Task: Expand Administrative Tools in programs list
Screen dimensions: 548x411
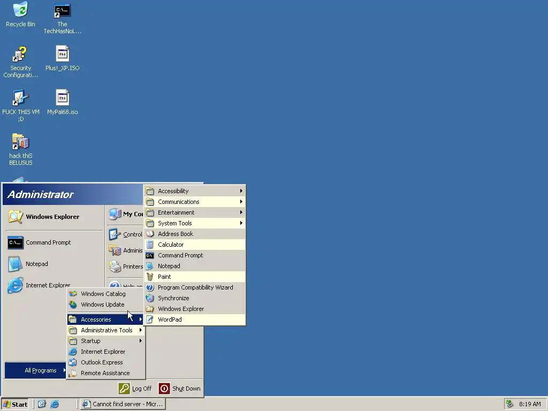Action: [105, 330]
